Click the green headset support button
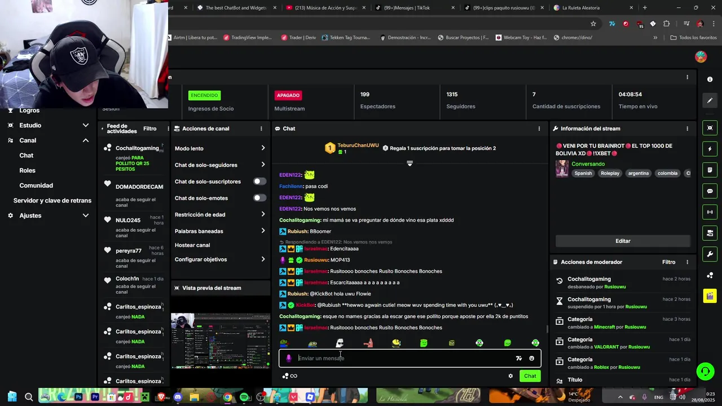This screenshot has height=406, width=722. 705,371
